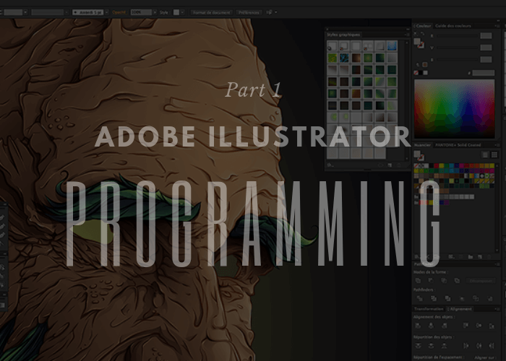Open the Styles graphiques panel menu
Screen dimensions: 506x361
coord(407,35)
